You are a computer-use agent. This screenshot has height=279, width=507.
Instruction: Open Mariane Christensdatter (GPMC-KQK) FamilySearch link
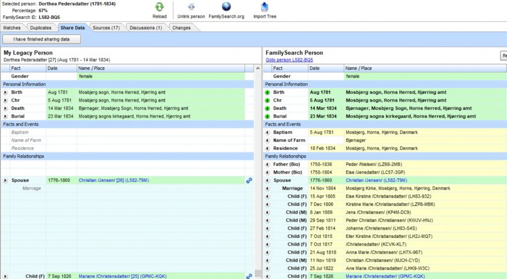[x=385, y=277]
